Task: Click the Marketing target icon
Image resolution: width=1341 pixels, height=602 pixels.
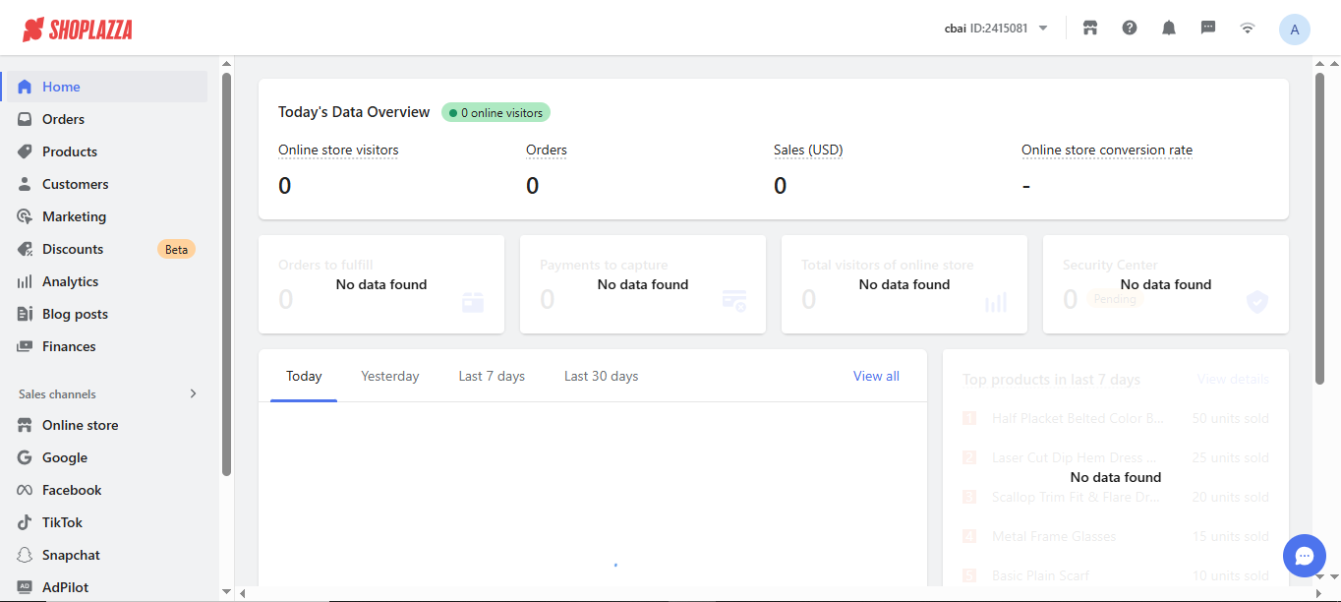Action: [x=25, y=216]
